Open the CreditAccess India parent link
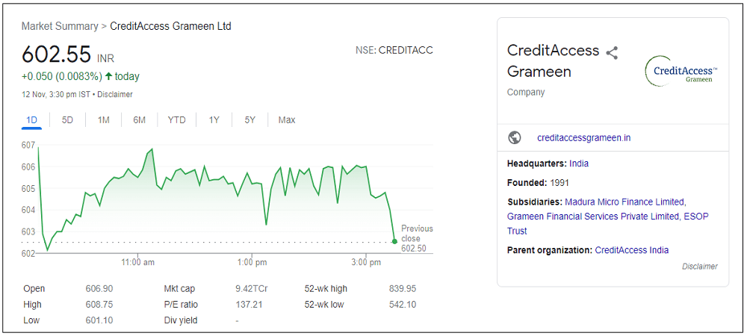 [632, 250]
